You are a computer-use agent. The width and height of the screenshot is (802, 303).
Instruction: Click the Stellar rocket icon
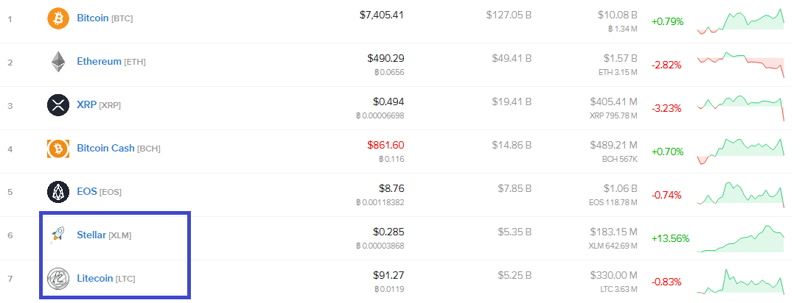click(57, 235)
